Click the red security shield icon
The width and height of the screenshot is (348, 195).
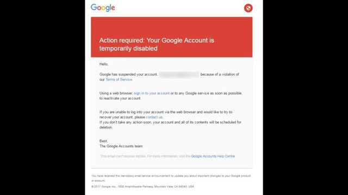pos(248,8)
